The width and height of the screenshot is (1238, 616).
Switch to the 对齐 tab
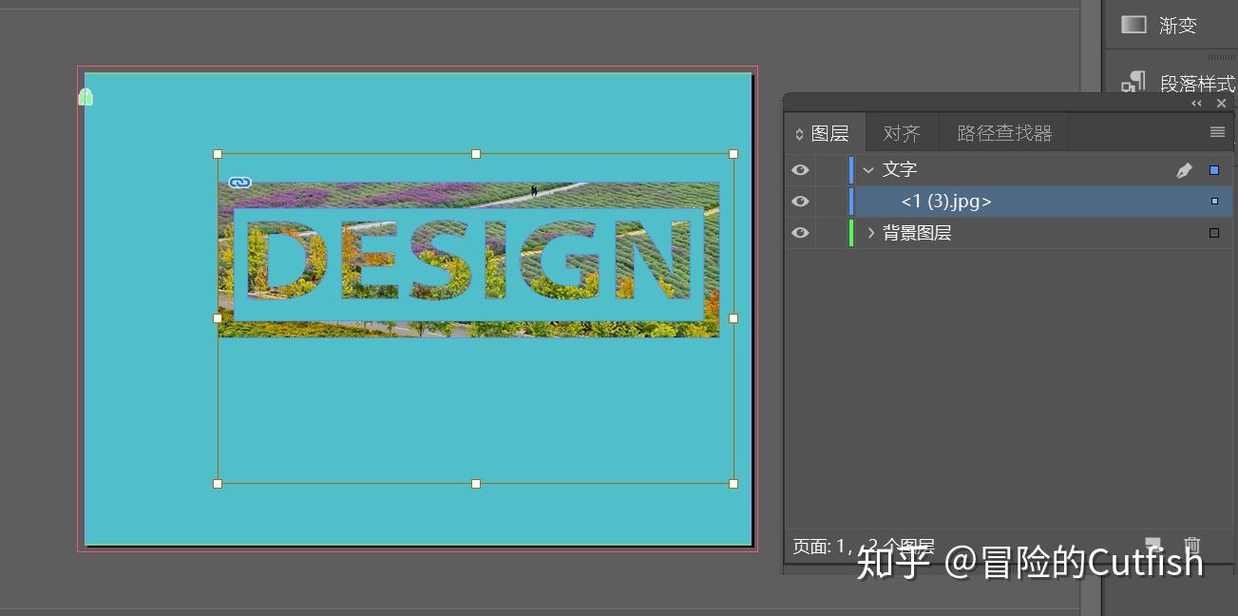902,132
